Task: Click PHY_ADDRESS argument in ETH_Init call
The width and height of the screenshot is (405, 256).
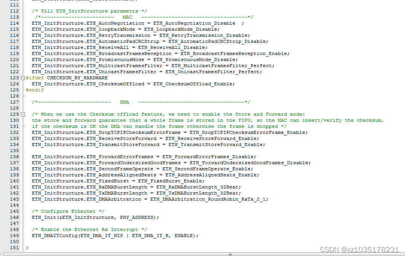Action: pyautogui.click(x=137, y=218)
